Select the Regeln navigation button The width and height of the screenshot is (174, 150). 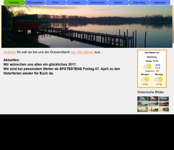(77, 2)
